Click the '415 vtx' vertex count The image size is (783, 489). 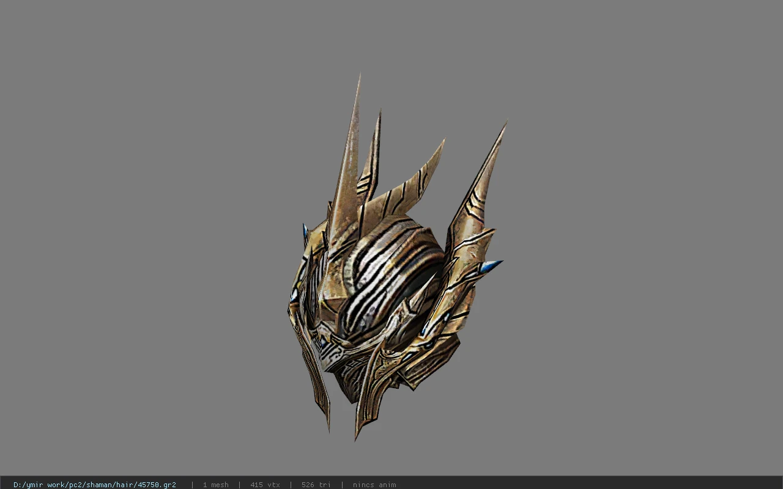click(265, 485)
